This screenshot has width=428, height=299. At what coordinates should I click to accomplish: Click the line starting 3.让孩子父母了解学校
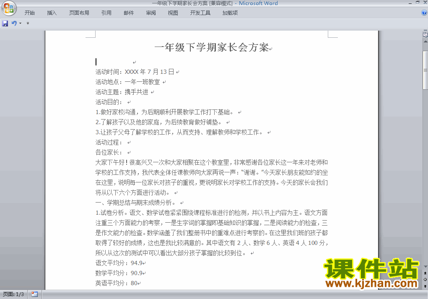point(179,133)
